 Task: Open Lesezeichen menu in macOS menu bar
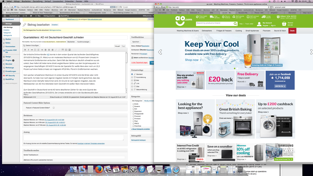coord(58,1)
